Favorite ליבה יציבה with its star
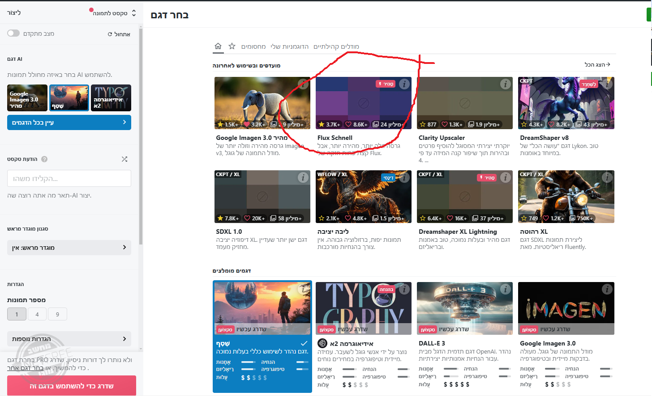652x396 pixels. coord(321,218)
